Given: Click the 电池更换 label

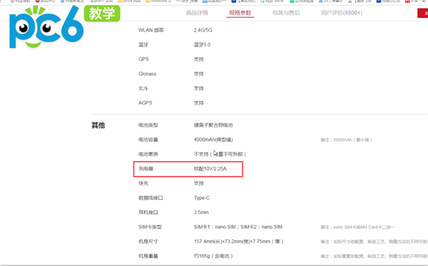Looking at the screenshot, I should pos(148,154).
